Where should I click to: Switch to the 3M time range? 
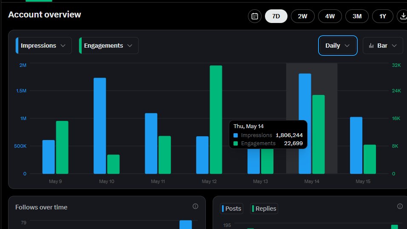357,16
